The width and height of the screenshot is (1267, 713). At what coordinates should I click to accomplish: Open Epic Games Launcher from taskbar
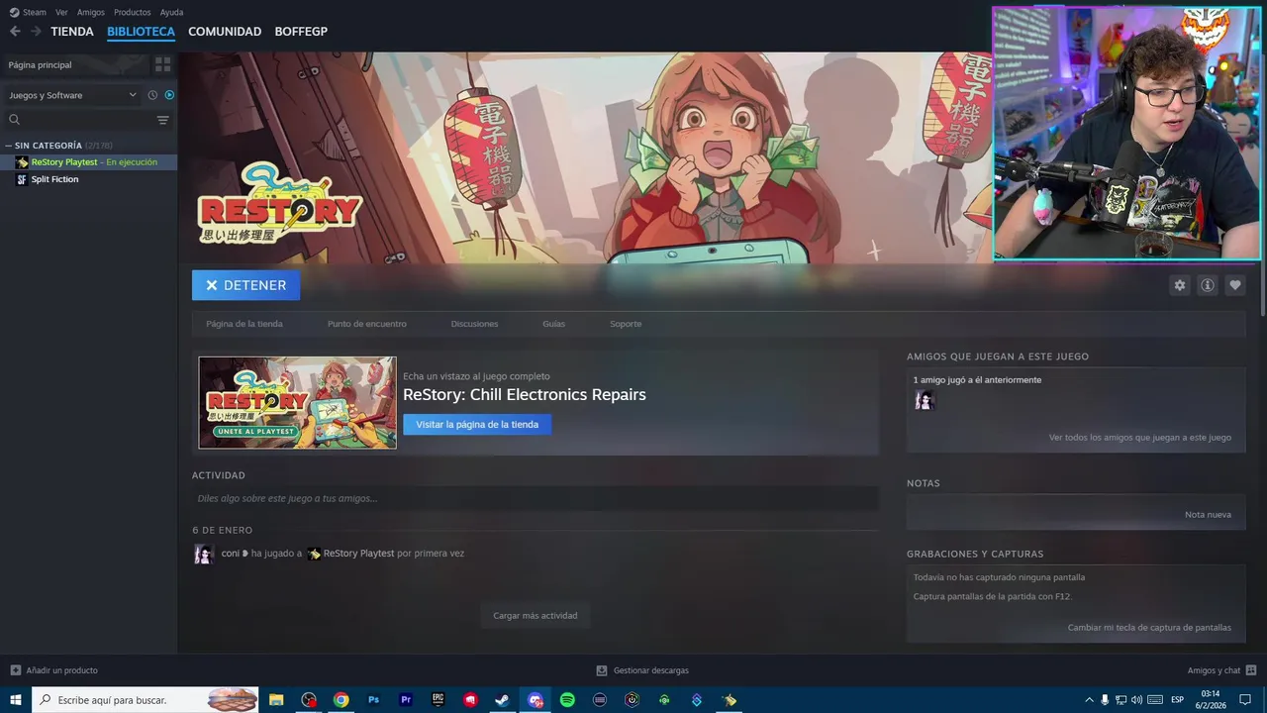click(x=438, y=700)
